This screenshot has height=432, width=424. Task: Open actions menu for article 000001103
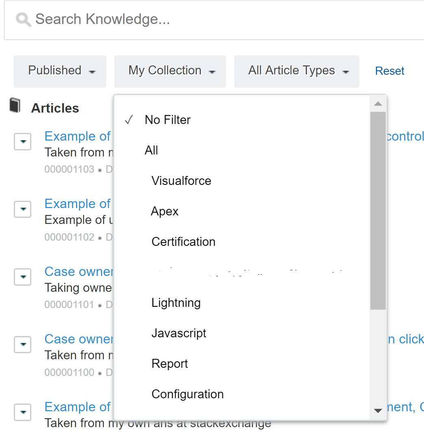click(22, 141)
